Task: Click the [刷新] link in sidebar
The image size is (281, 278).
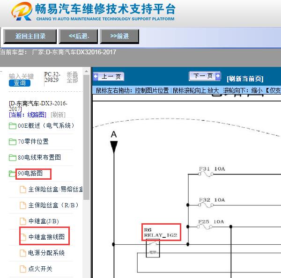Action: (58, 115)
